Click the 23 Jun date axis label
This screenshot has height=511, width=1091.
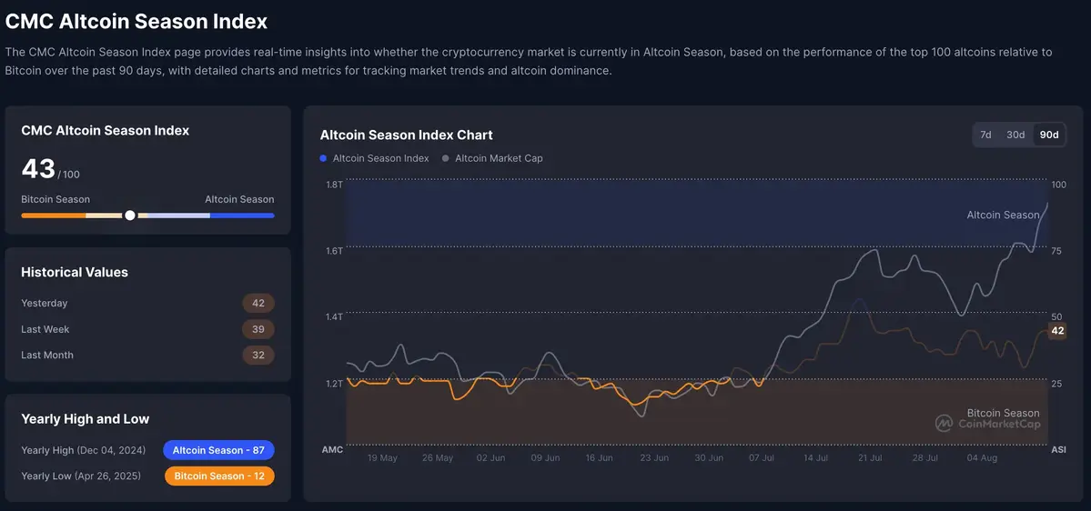point(653,458)
